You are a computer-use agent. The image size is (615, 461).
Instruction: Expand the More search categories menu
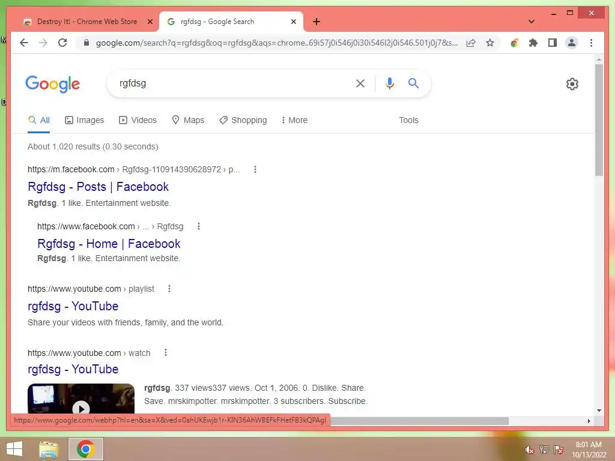294,120
